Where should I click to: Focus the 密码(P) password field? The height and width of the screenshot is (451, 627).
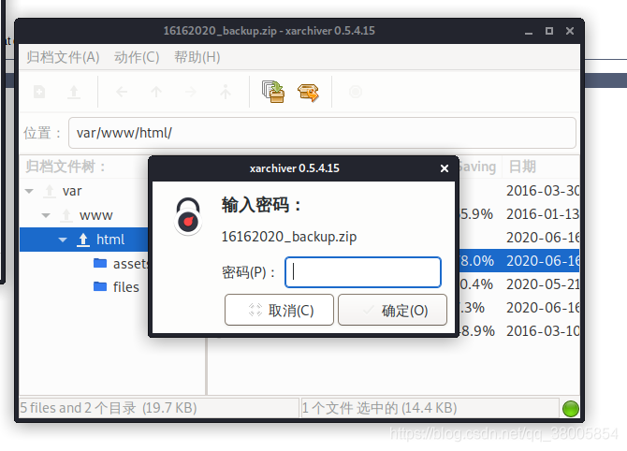[x=363, y=272]
